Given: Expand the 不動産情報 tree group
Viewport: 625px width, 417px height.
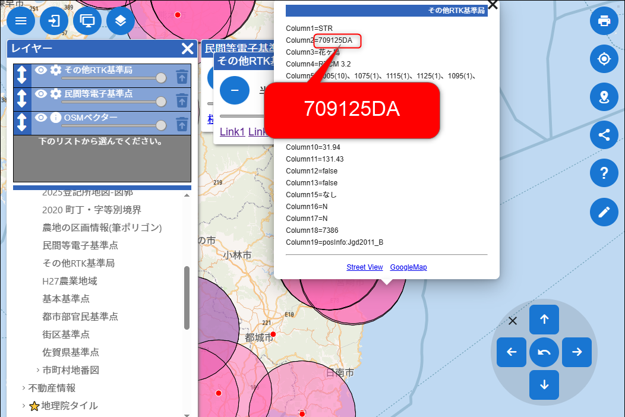Looking at the screenshot, I should click(24, 388).
